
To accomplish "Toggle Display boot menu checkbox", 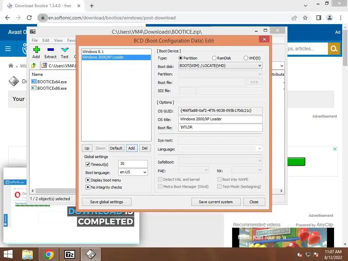I will point(88,180).
